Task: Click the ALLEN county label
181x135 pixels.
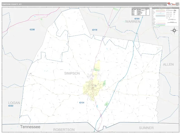Action: pos(168,64)
